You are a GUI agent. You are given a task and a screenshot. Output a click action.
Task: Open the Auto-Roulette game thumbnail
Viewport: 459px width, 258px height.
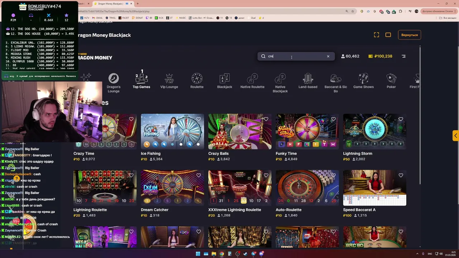pos(307,188)
